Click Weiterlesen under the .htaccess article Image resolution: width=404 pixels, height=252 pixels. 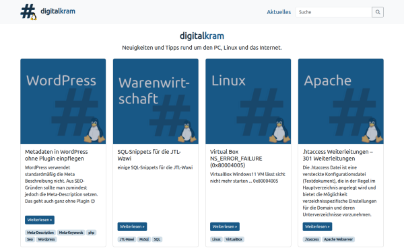tap(317, 226)
